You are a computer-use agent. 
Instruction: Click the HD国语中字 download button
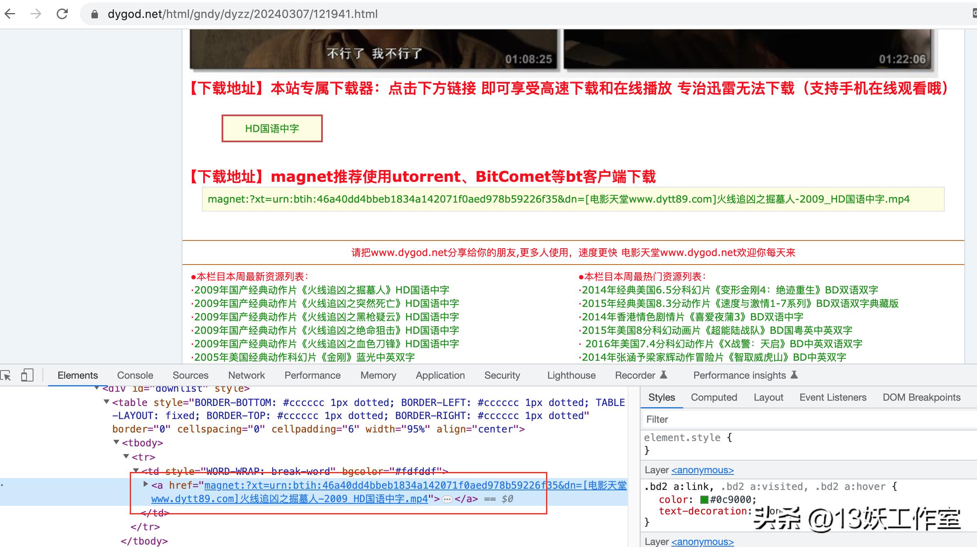[x=273, y=128]
